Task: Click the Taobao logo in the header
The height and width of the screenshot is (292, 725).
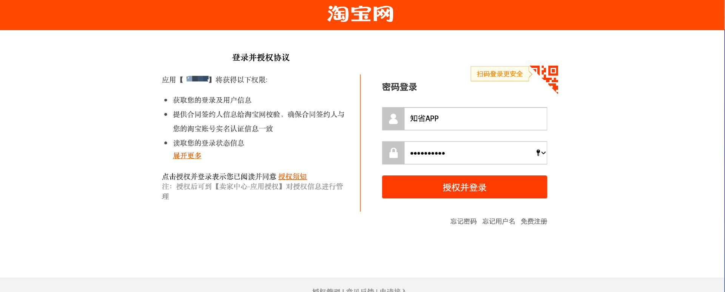Action: point(360,14)
